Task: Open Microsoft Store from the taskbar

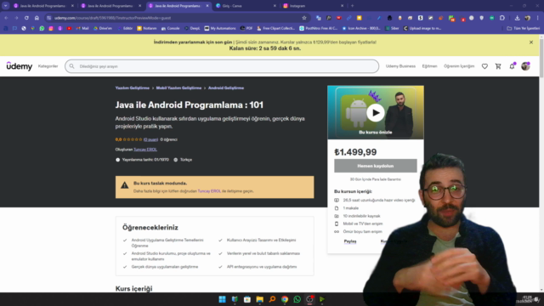Action: pos(247,299)
